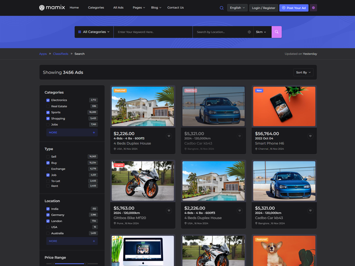Screen dimensions: 355x266
Task: Enable the Sell type checkbox
Action: (48, 156)
